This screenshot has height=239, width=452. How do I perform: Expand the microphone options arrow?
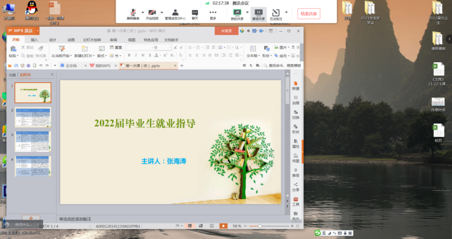point(143,12)
